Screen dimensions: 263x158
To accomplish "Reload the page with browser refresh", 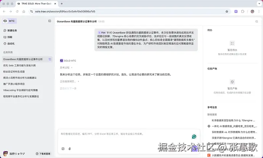I will [17, 11].
